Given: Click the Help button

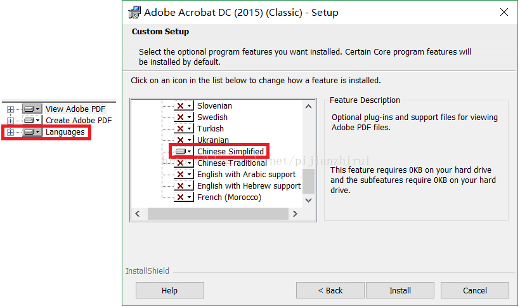Looking at the screenshot, I should tap(170, 290).
